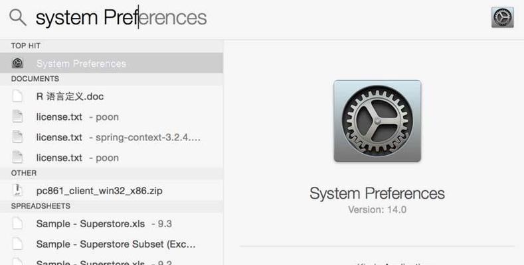Select the license.txt spring-context-3.2.4 result
This screenshot has height=265, width=524.
pyautogui.click(x=112, y=137)
